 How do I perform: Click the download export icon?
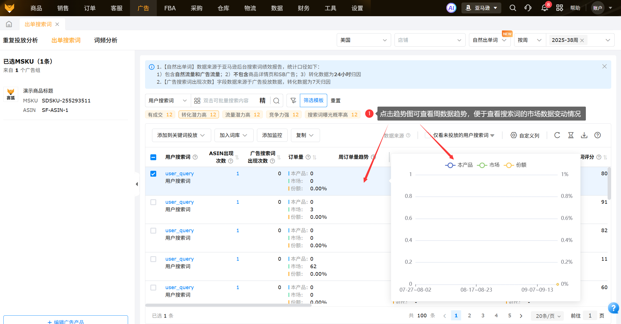click(584, 135)
